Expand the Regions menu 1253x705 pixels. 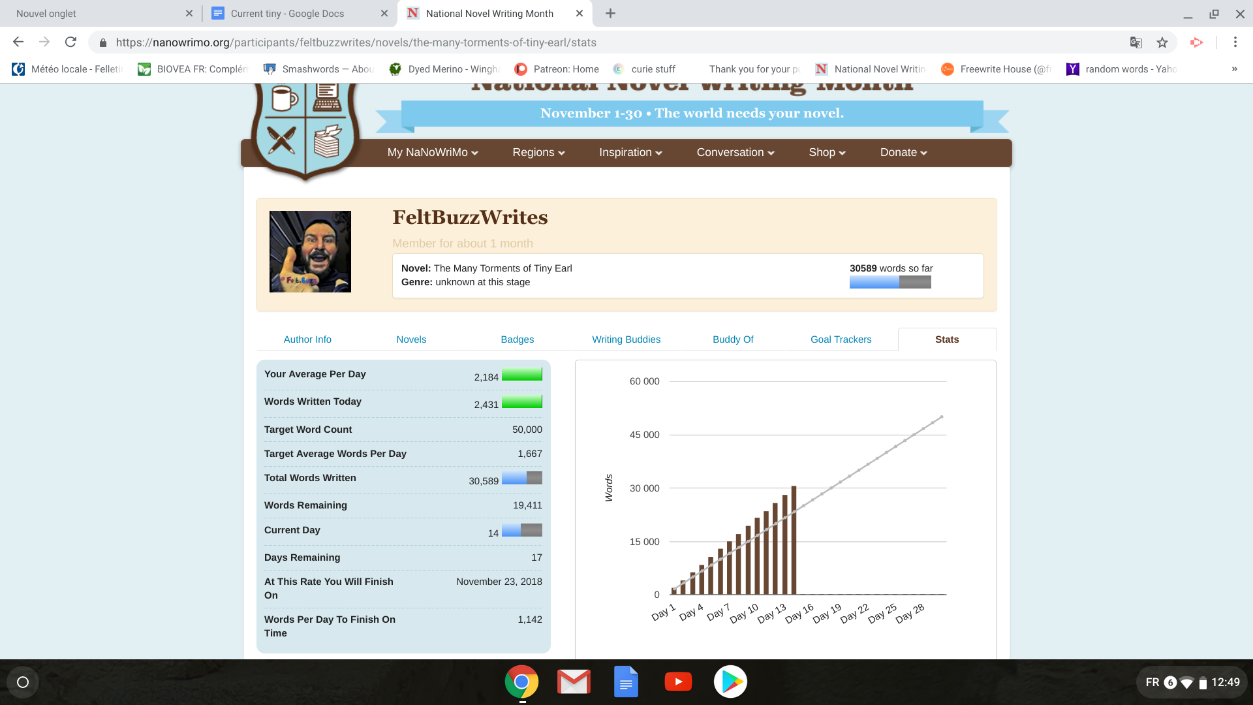click(x=538, y=153)
